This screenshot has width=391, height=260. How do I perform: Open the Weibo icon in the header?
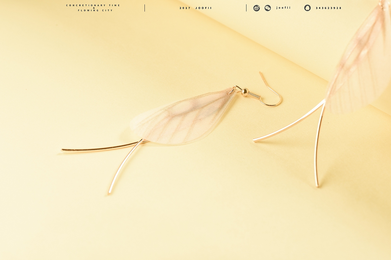point(257,8)
